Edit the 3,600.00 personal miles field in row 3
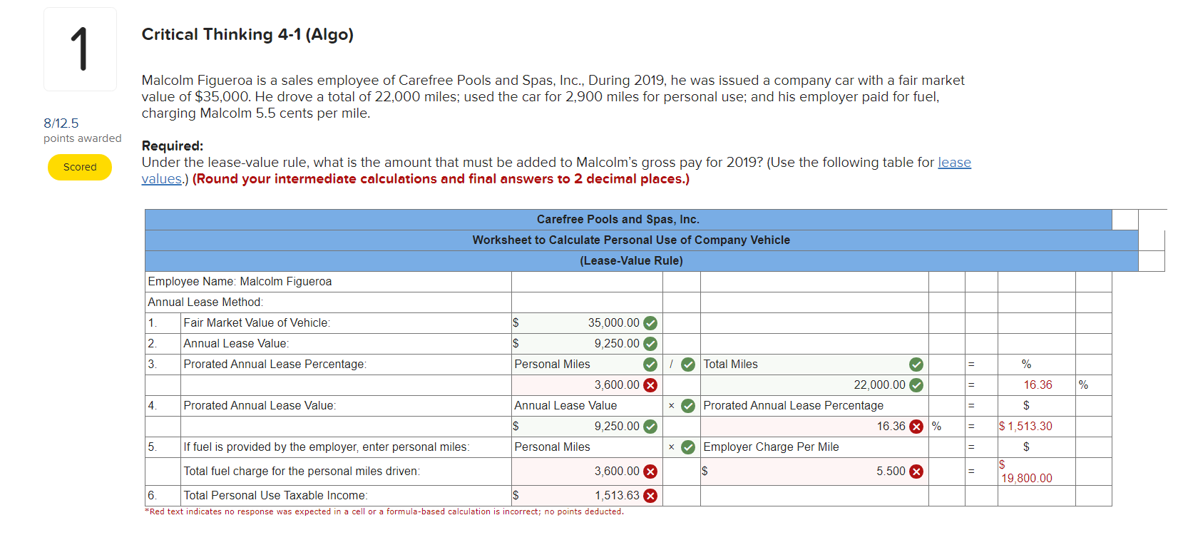 click(587, 385)
